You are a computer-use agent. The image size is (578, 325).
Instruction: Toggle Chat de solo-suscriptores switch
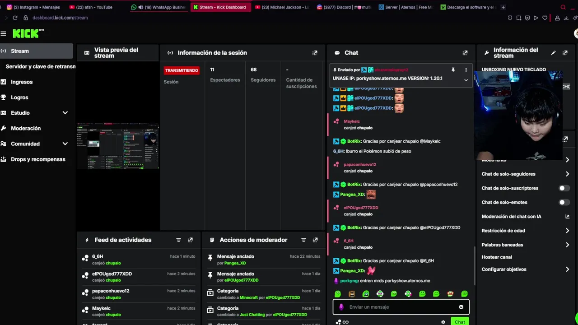click(564, 188)
